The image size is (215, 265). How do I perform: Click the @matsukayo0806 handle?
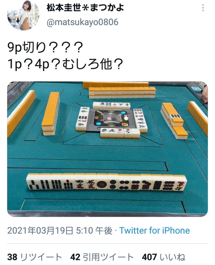pyautogui.click(x=82, y=22)
